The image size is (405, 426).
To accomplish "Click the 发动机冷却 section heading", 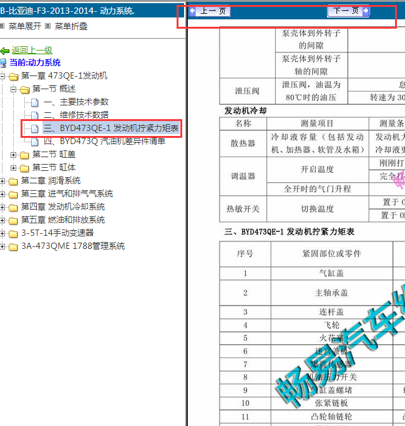I will pos(245,110).
